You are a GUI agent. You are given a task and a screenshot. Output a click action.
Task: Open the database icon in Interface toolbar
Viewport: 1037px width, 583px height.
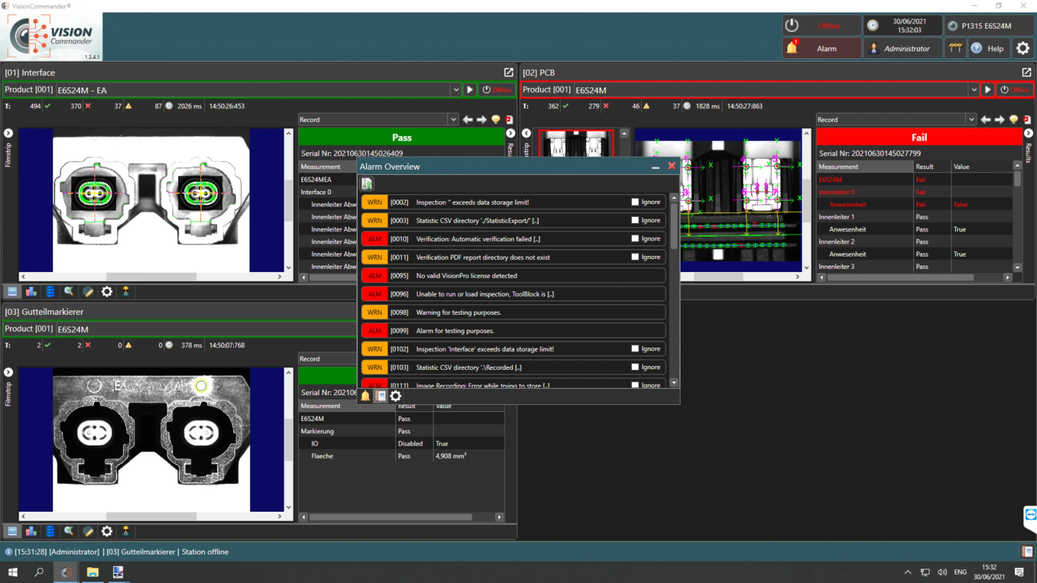[x=50, y=292]
